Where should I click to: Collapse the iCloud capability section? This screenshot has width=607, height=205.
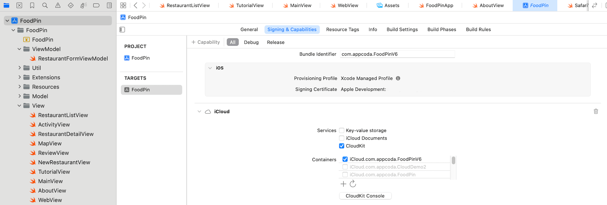pos(199,112)
